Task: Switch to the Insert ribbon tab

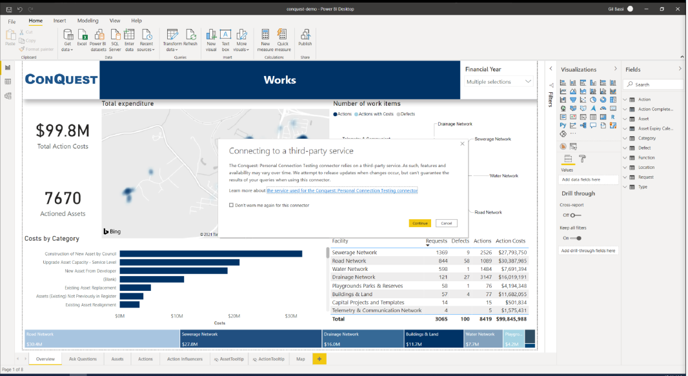Action: tap(59, 21)
